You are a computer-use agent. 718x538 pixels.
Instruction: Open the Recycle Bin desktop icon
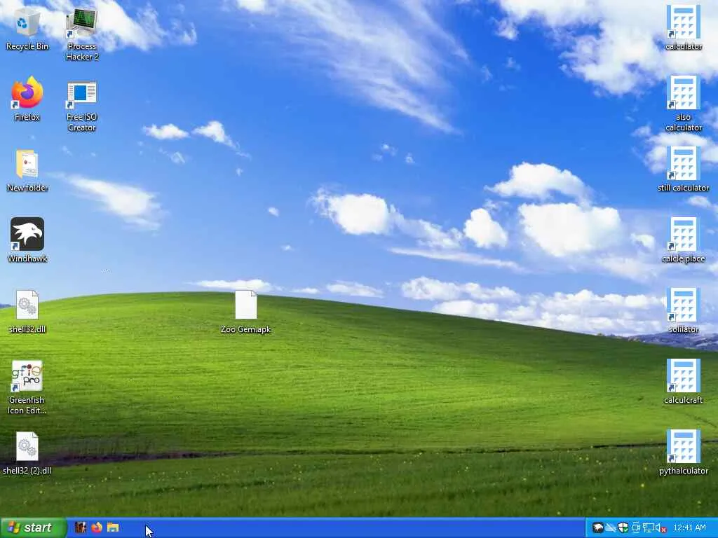(27, 28)
